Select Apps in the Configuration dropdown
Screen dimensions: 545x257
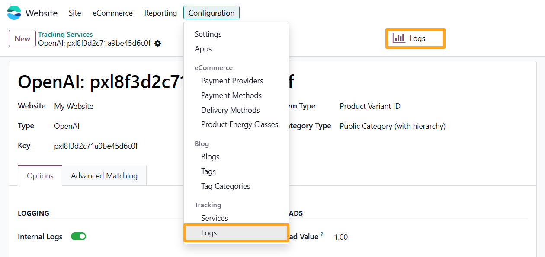point(236,49)
